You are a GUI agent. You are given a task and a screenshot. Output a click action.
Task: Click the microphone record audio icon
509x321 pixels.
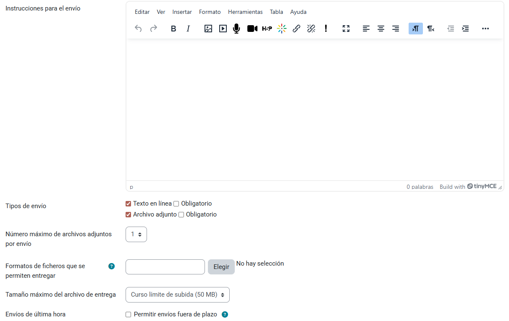(x=236, y=29)
